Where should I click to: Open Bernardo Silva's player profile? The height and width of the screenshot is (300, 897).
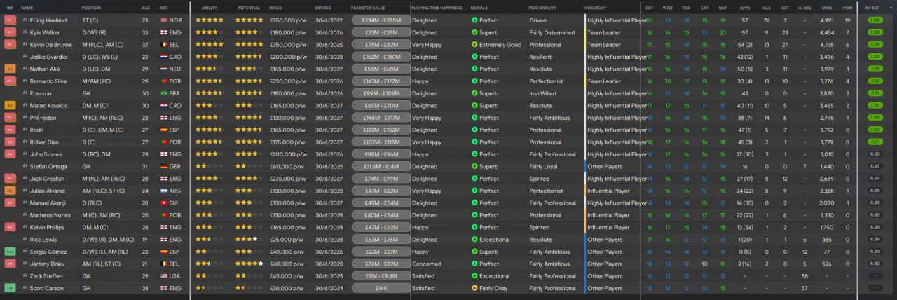pyautogui.click(x=48, y=81)
